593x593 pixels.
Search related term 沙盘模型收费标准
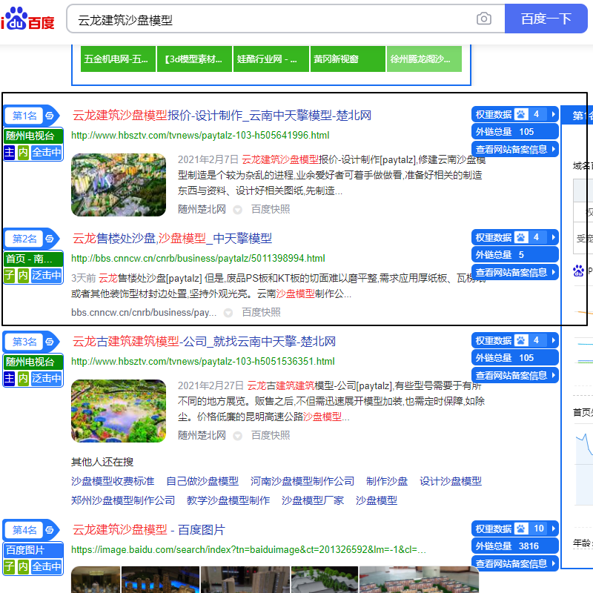point(113,481)
